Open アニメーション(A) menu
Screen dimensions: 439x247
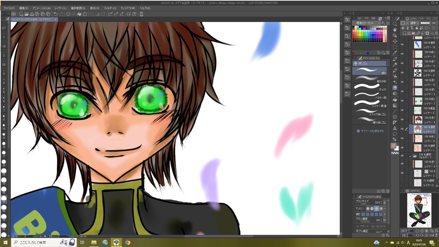(x=41, y=8)
